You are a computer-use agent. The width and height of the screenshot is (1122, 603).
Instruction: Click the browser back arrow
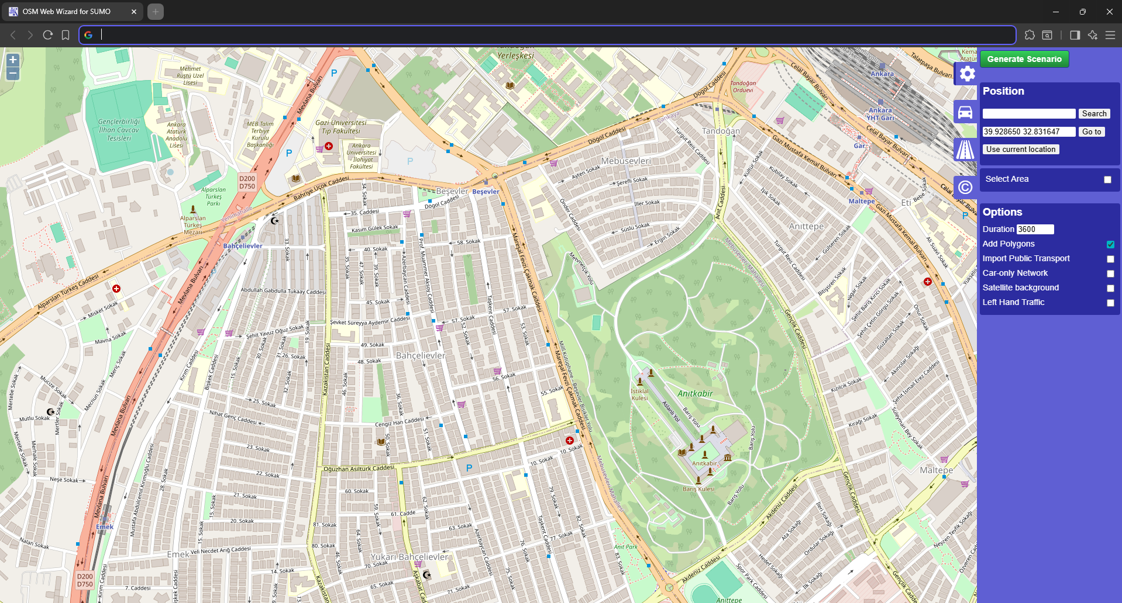(13, 35)
